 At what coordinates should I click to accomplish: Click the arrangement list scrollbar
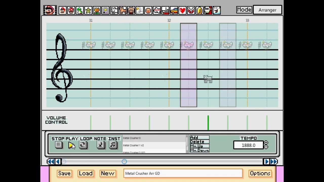click(187, 144)
